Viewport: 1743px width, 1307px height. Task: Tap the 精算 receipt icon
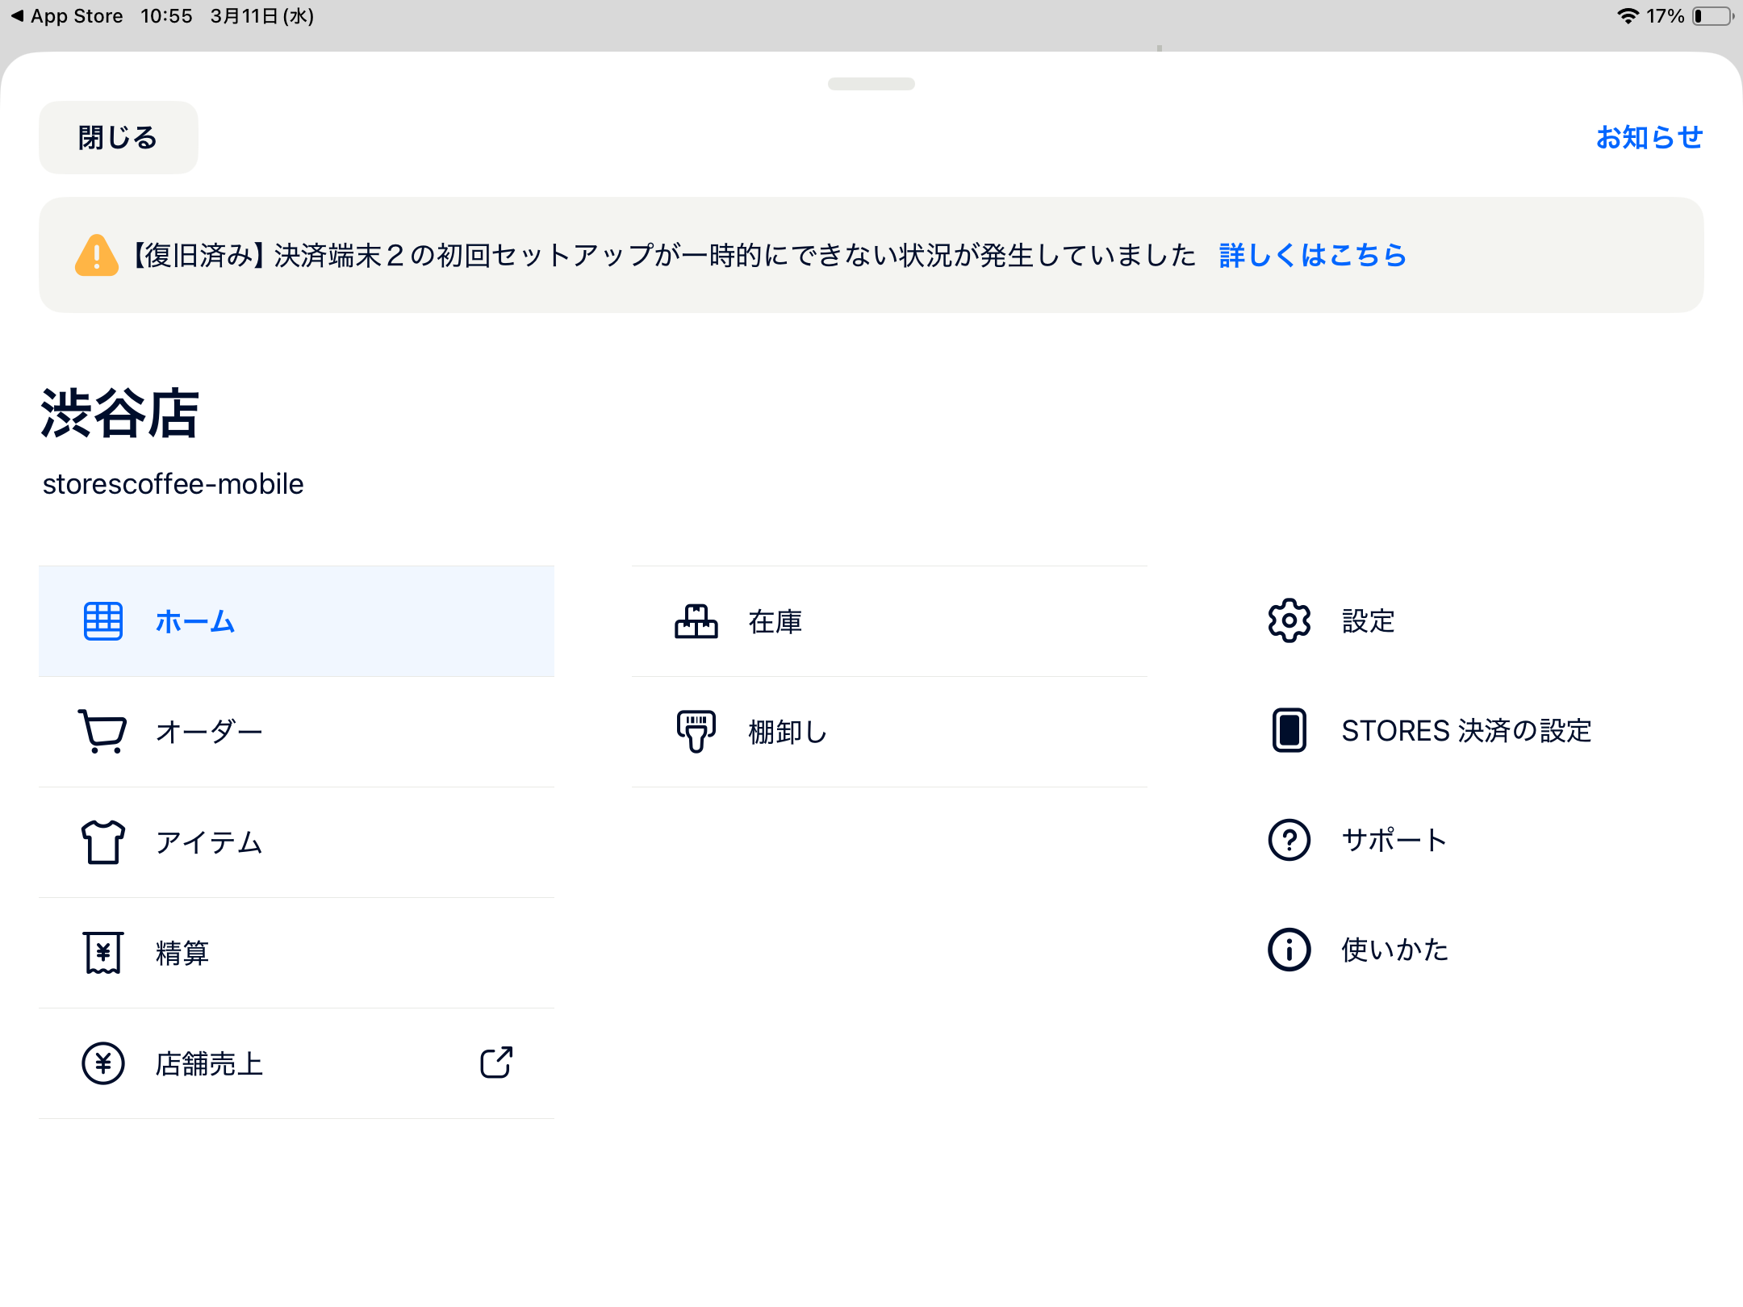click(x=102, y=953)
